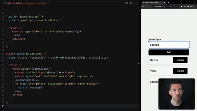Click initialState in the code

click(x=97, y=58)
